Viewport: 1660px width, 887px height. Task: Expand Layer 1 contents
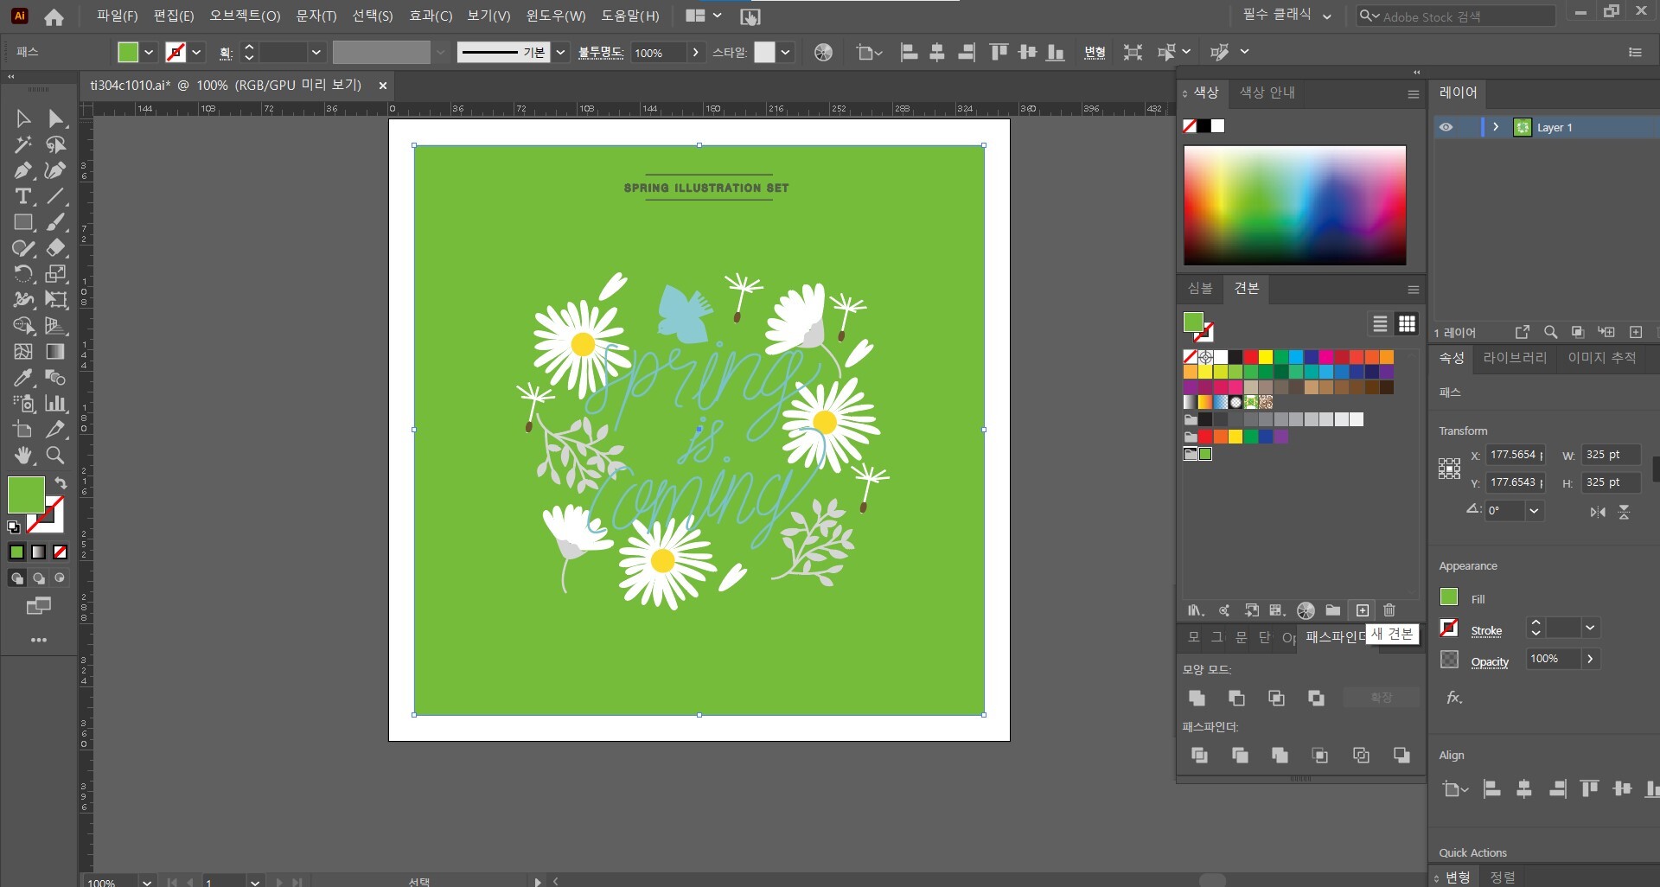click(x=1496, y=127)
